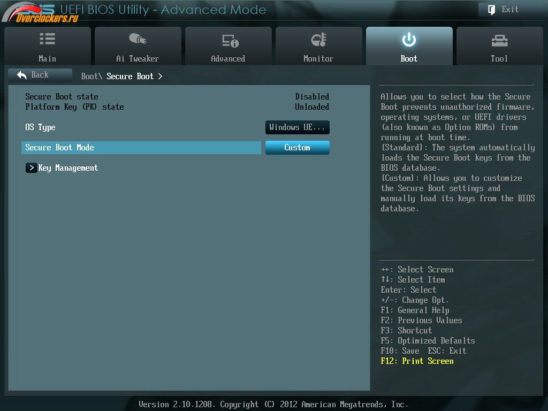Click the Boot tab power icon
The height and width of the screenshot is (411, 548).
[x=409, y=40]
